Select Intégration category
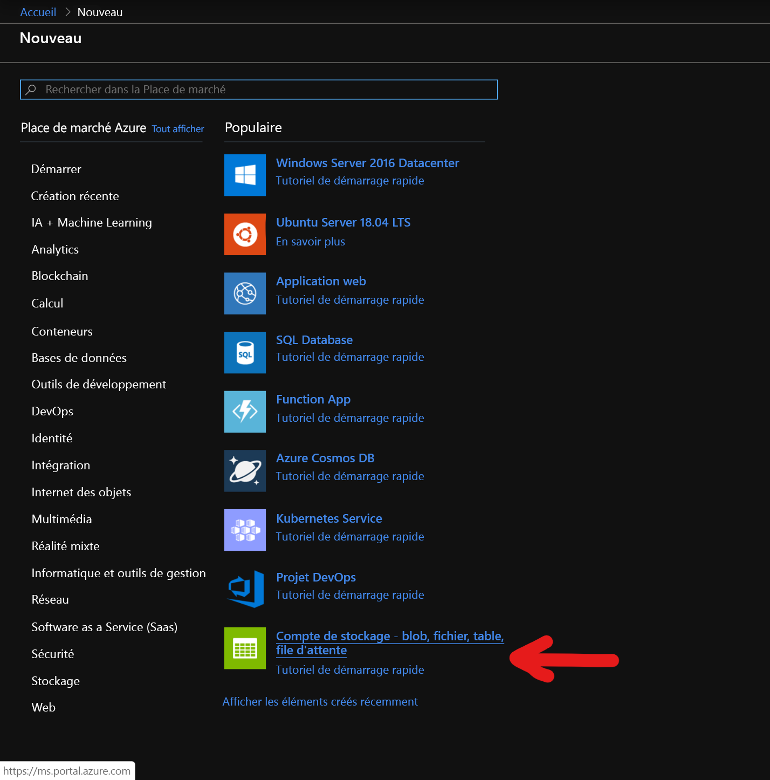The height and width of the screenshot is (780, 770). tap(61, 465)
